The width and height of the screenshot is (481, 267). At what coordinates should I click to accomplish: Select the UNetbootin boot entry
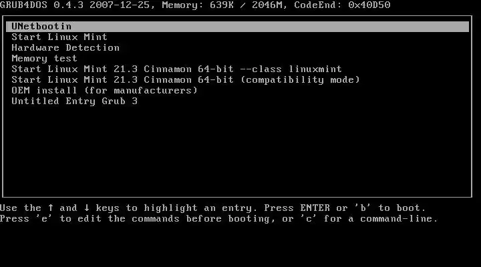pos(237,26)
